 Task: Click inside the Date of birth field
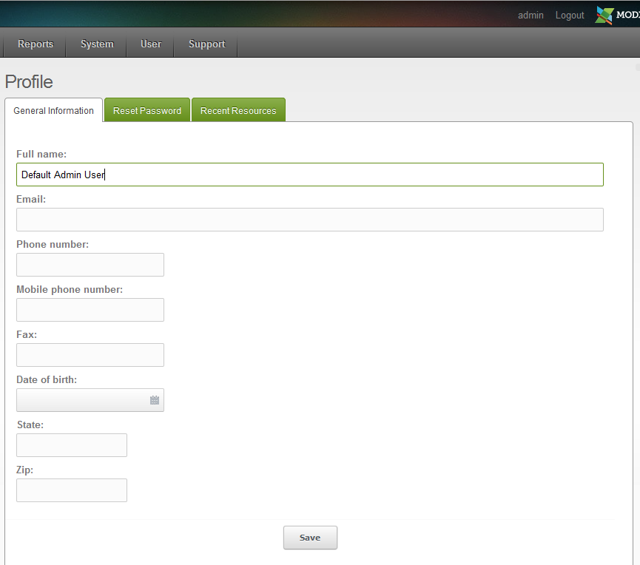click(81, 400)
